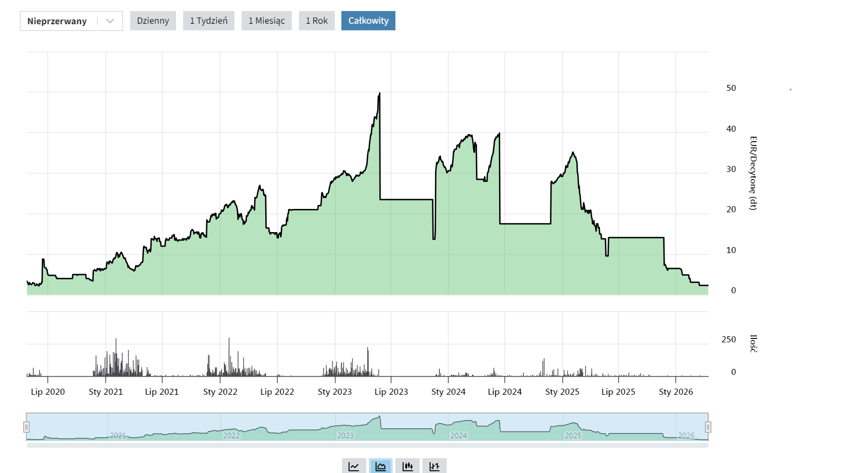Viewport: 862px width, 473px height.
Task: Select the Dzienny time range
Action: tap(153, 21)
